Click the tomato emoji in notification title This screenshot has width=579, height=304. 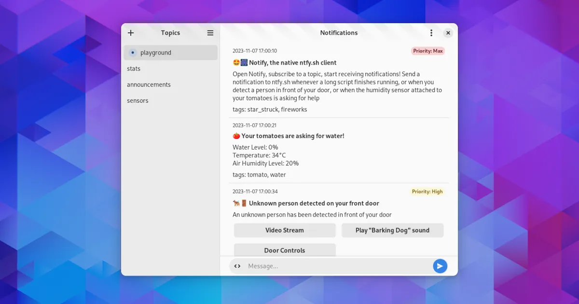pyautogui.click(x=236, y=136)
